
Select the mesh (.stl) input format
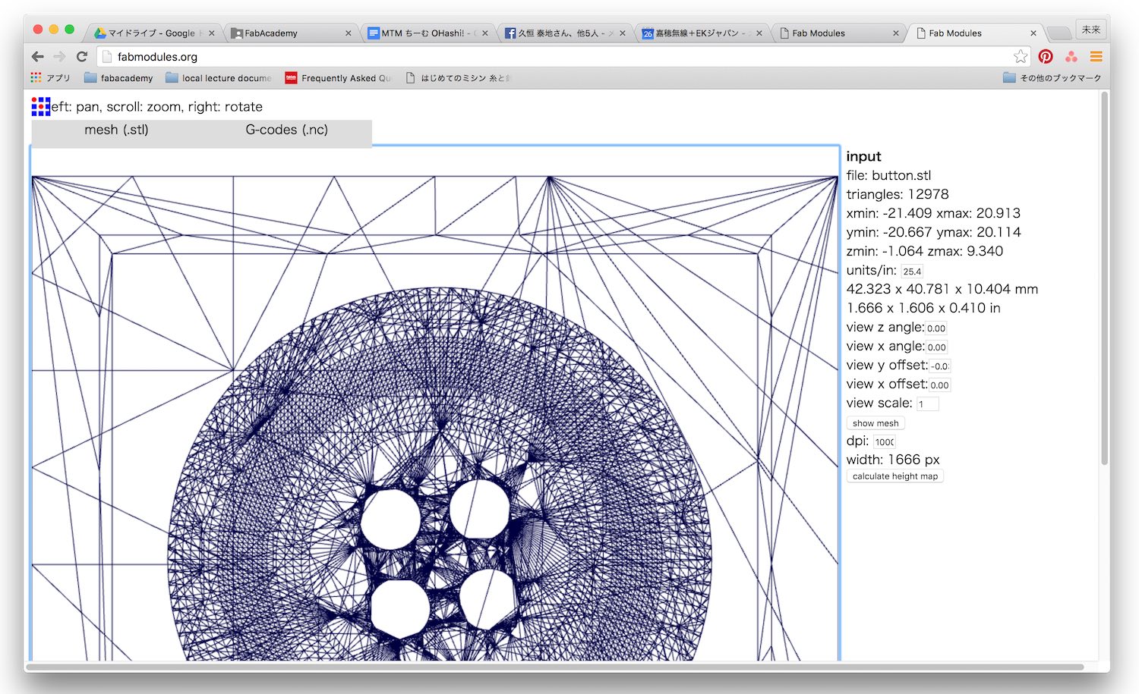(116, 130)
